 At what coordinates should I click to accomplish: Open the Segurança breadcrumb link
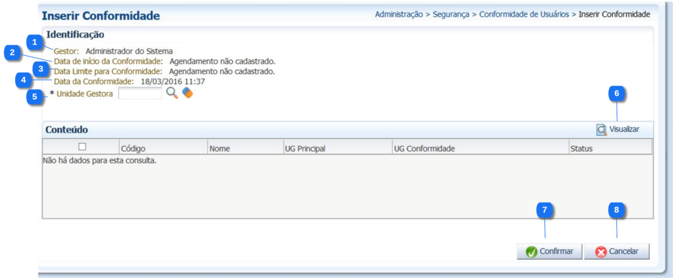(x=450, y=14)
